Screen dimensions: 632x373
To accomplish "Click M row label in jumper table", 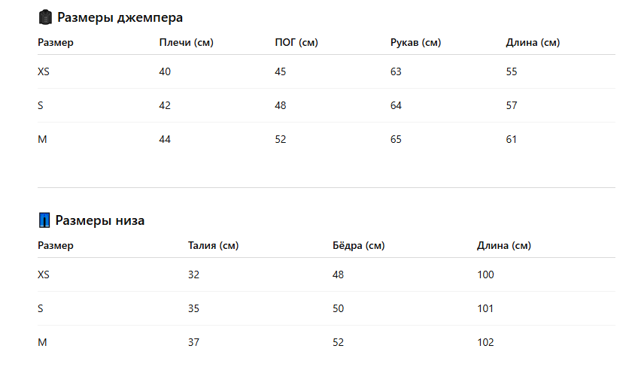I will click(42, 139).
